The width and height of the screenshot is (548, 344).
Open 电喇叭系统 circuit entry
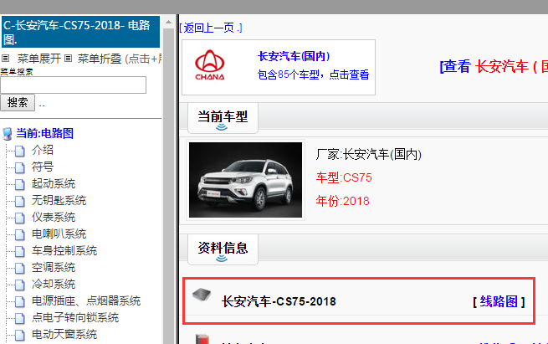coord(59,234)
